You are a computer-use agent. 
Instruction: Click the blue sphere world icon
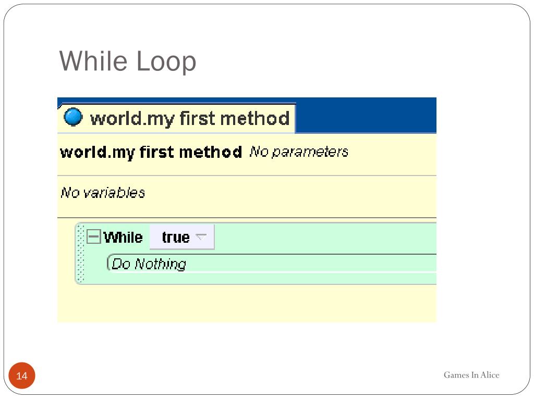(x=73, y=117)
